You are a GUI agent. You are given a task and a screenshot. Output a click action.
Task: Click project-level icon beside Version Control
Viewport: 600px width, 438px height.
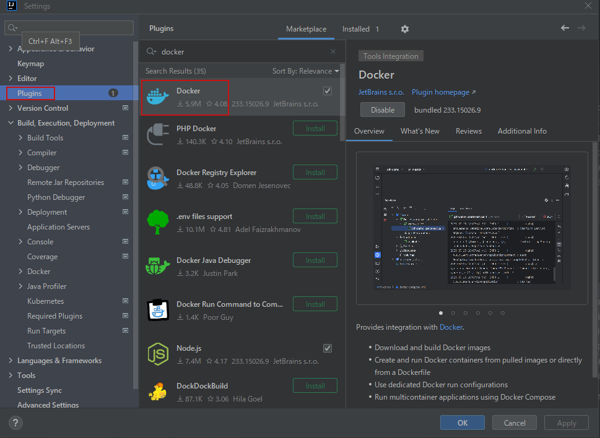(x=125, y=108)
